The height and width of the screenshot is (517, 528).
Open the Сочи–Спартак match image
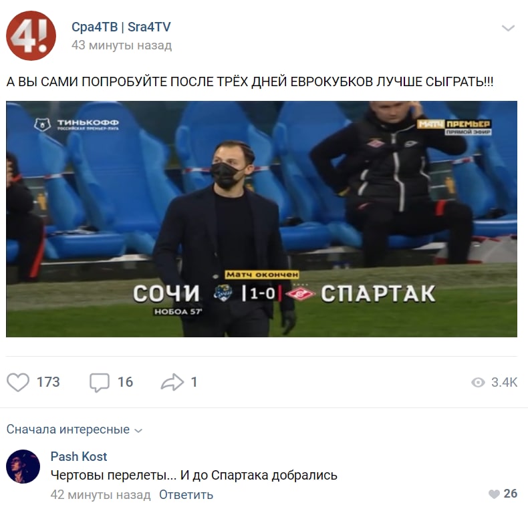click(x=261, y=219)
